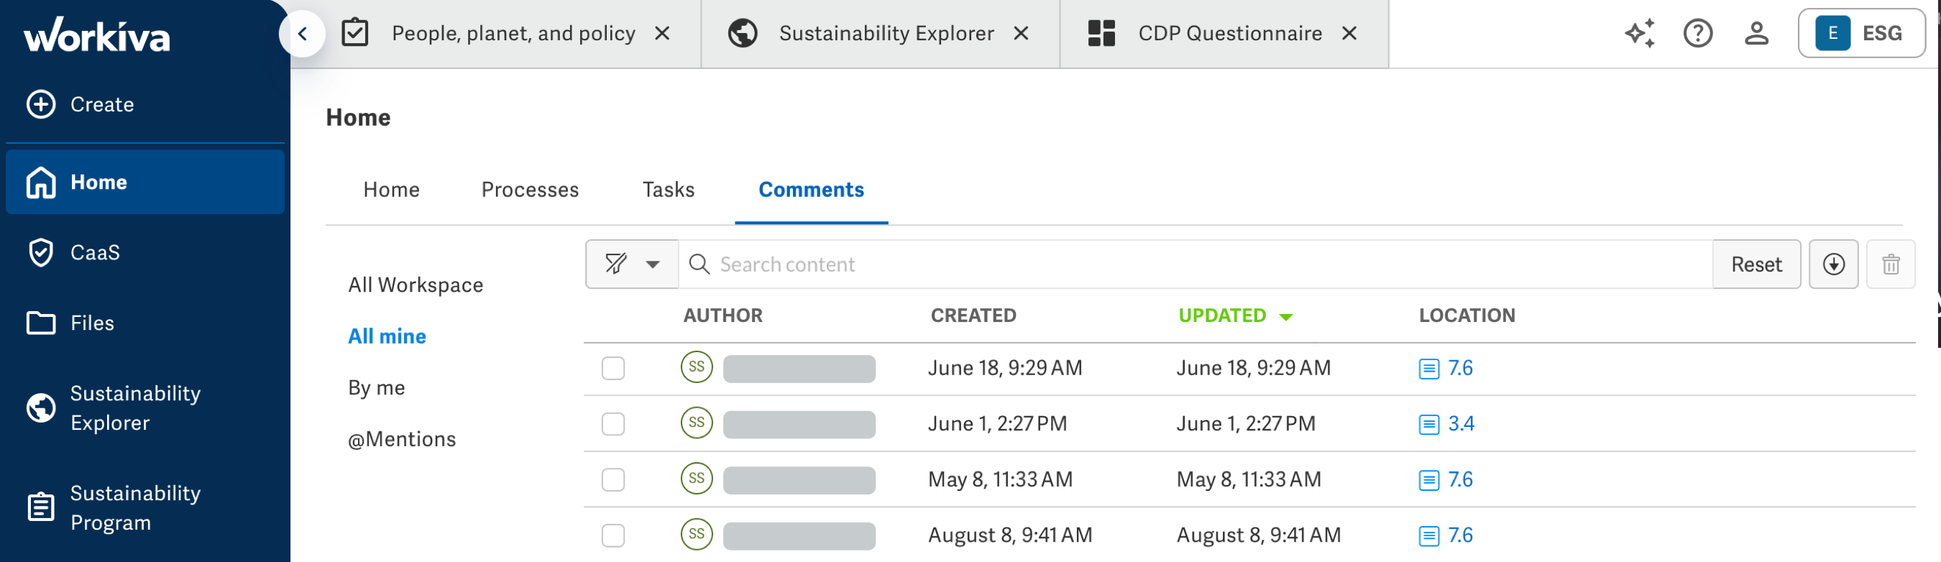
Task: Click the SS avatar in June 18 row
Action: (696, 367)
